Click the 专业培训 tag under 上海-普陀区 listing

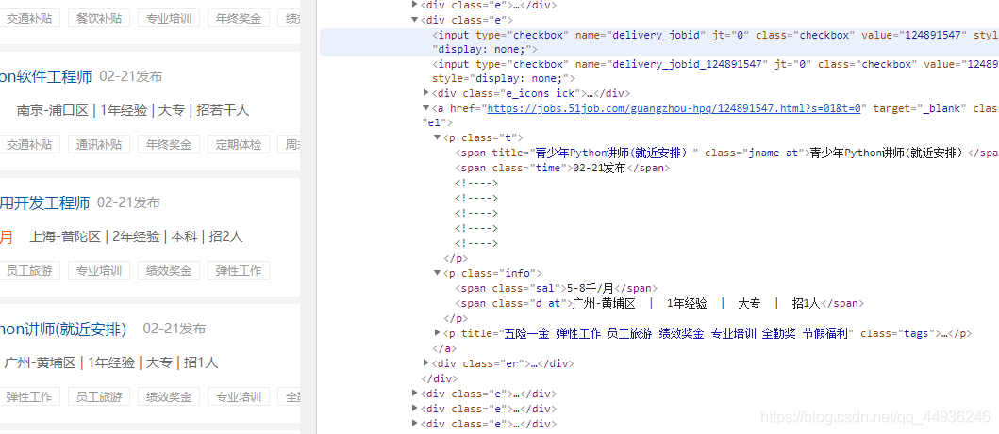pyautogui.click(x=99, y=270)
